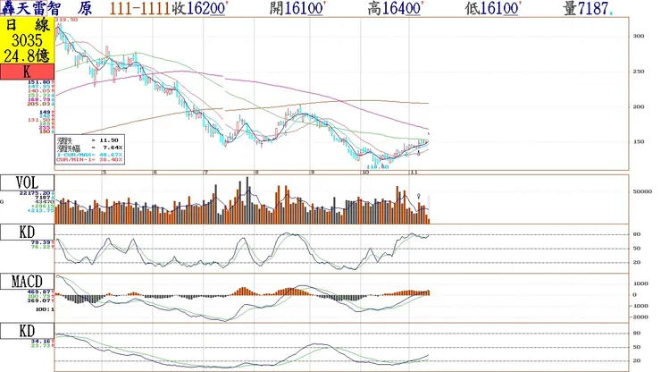The image size is (661, 372).
Task: Select the stock name 轟天雷智
Action: (30, 8)
